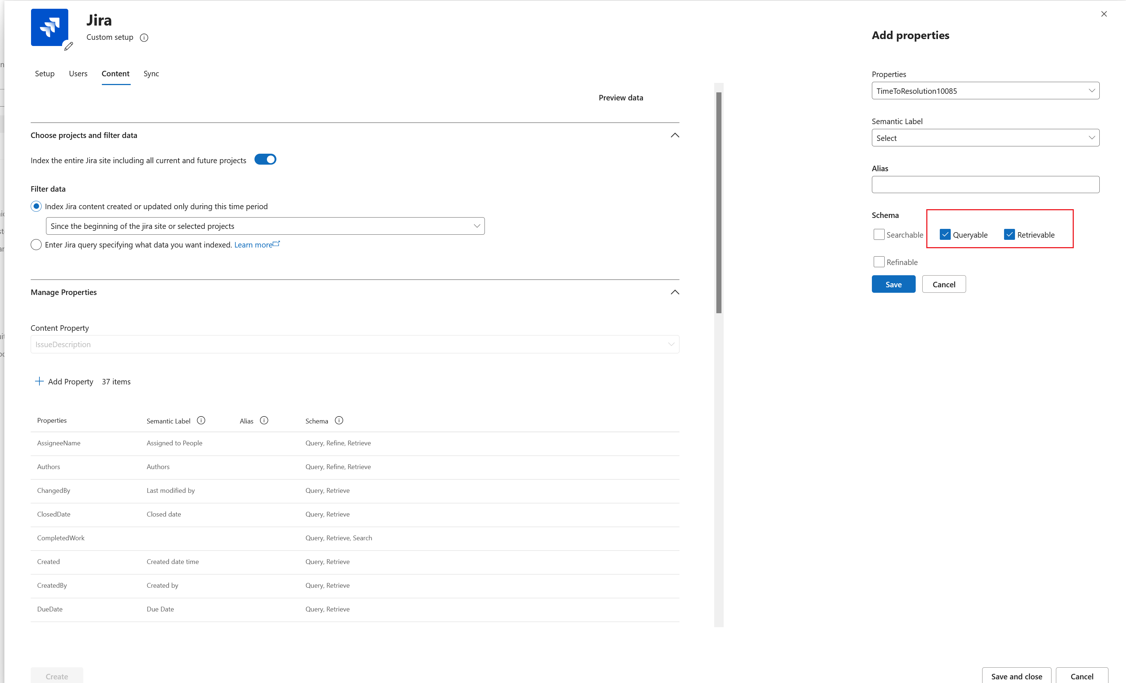Click the Assigned to People semantic label
The height and width of the screenshot is (683, 1126).
pos(175,443)
